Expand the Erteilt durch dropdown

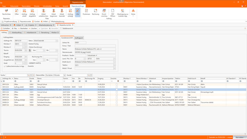pyautogui.click(x=114, y=62)
